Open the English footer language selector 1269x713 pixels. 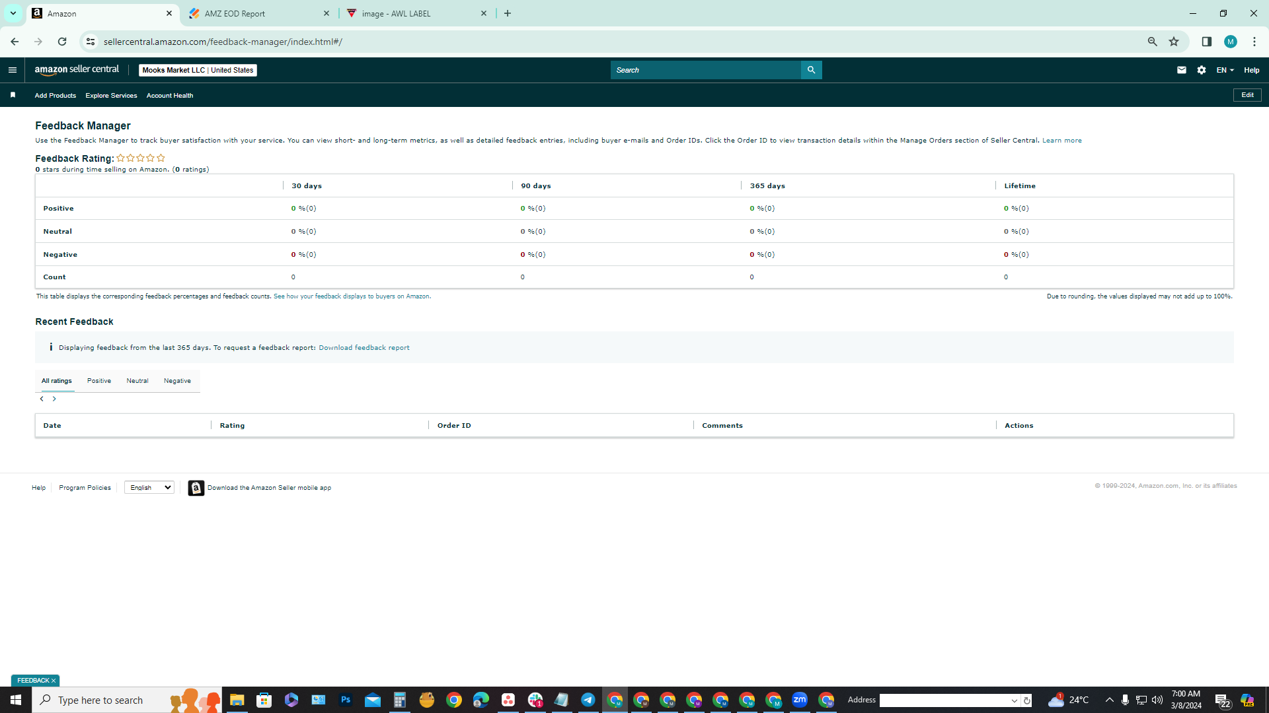coord(149,488)
